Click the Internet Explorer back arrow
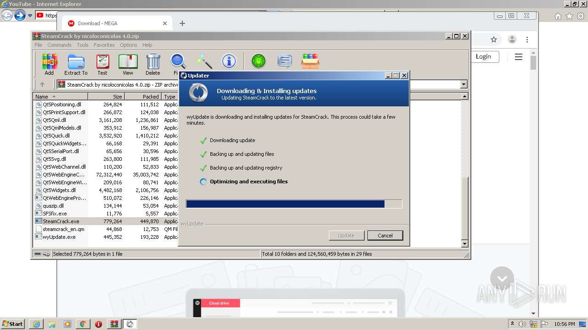The height and width of the screenshot is (330, 588). [7, 16]
